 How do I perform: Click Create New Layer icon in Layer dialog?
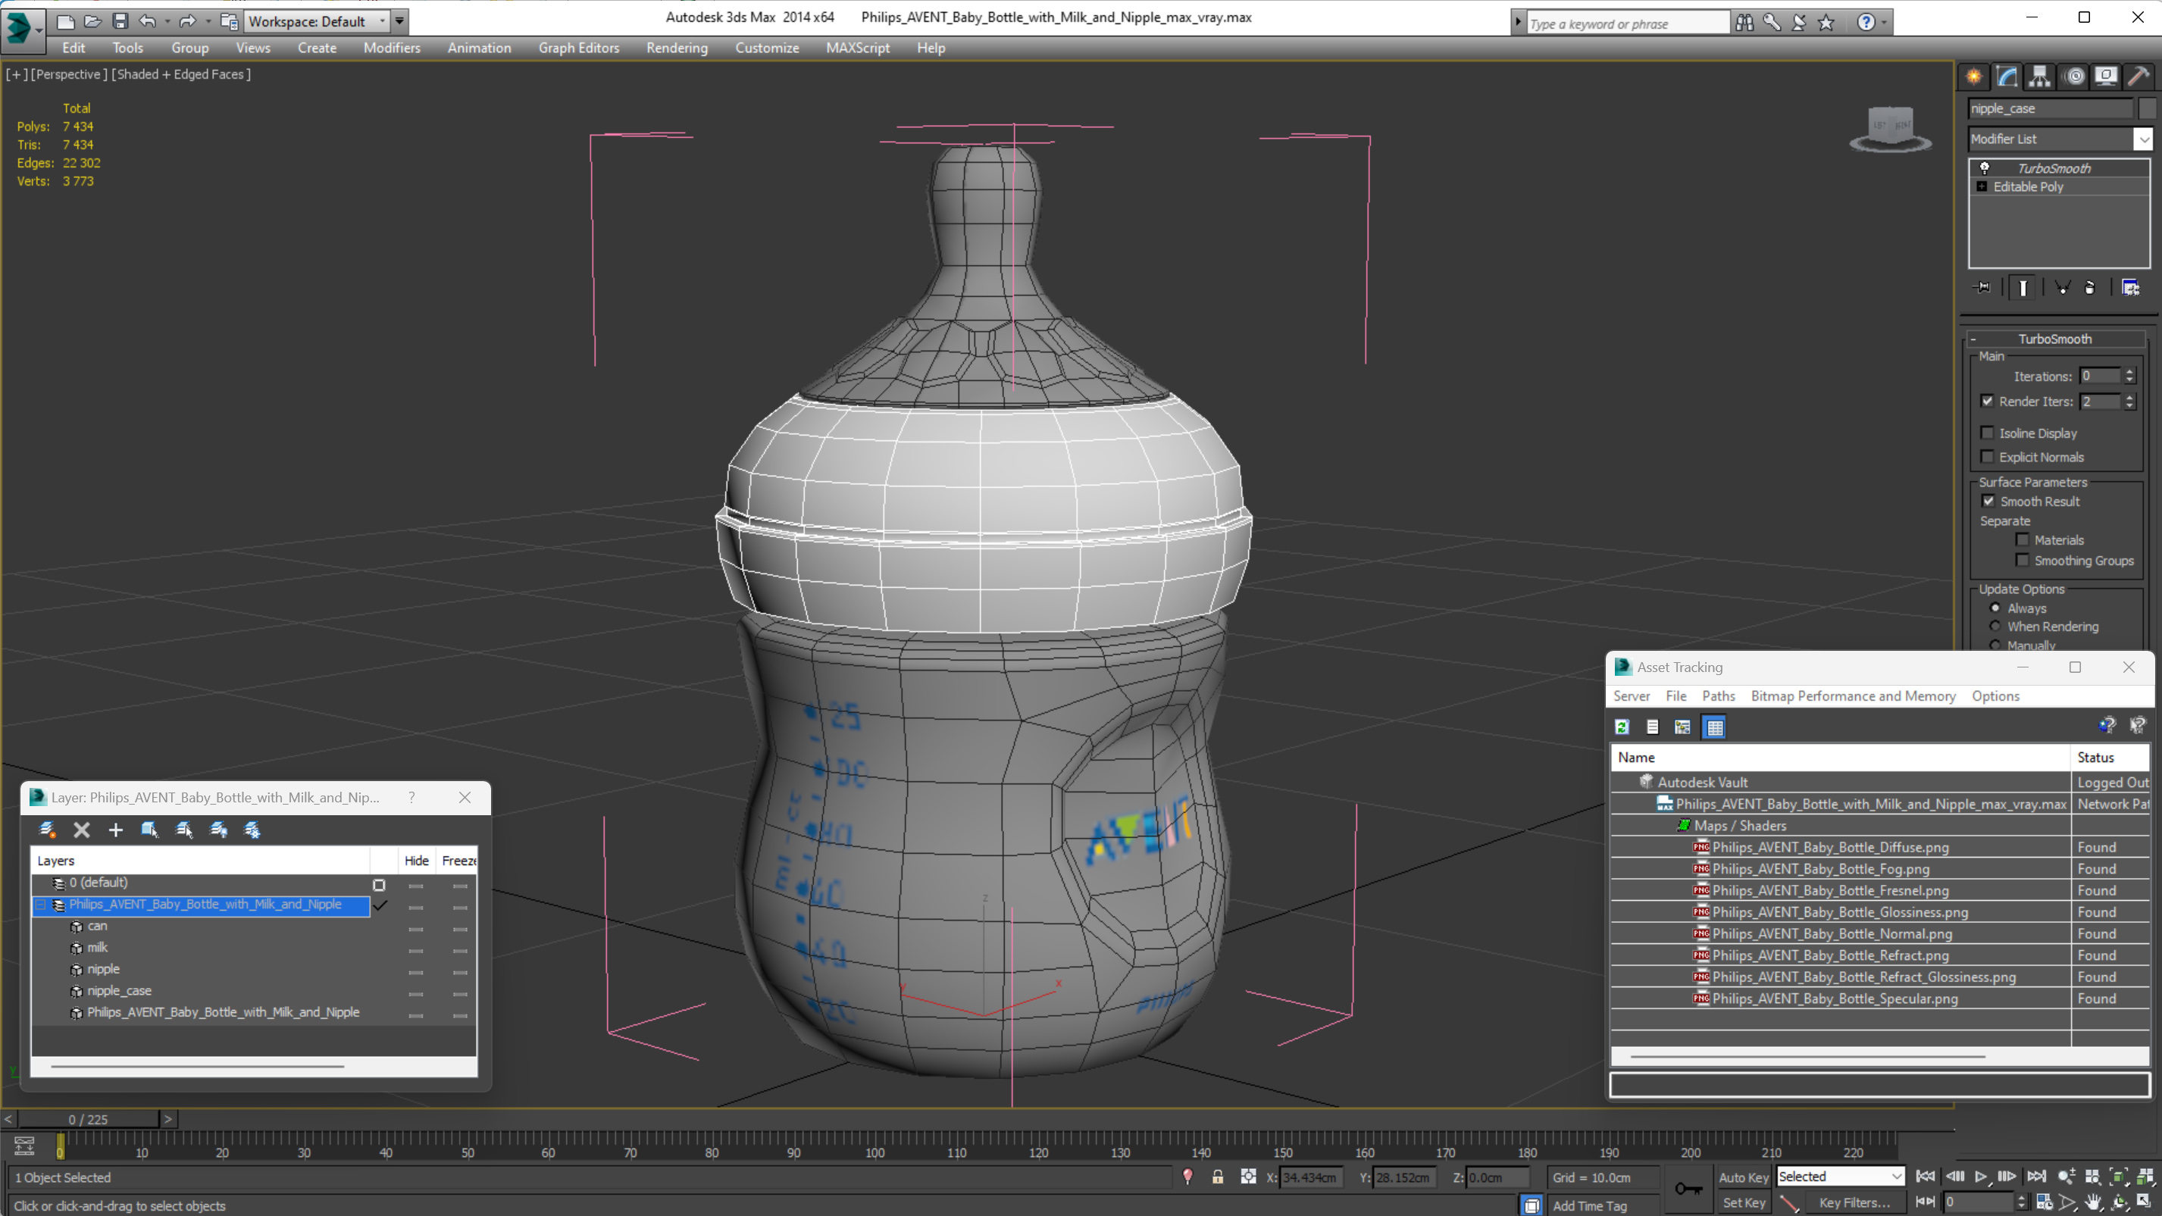click(47, 829)
